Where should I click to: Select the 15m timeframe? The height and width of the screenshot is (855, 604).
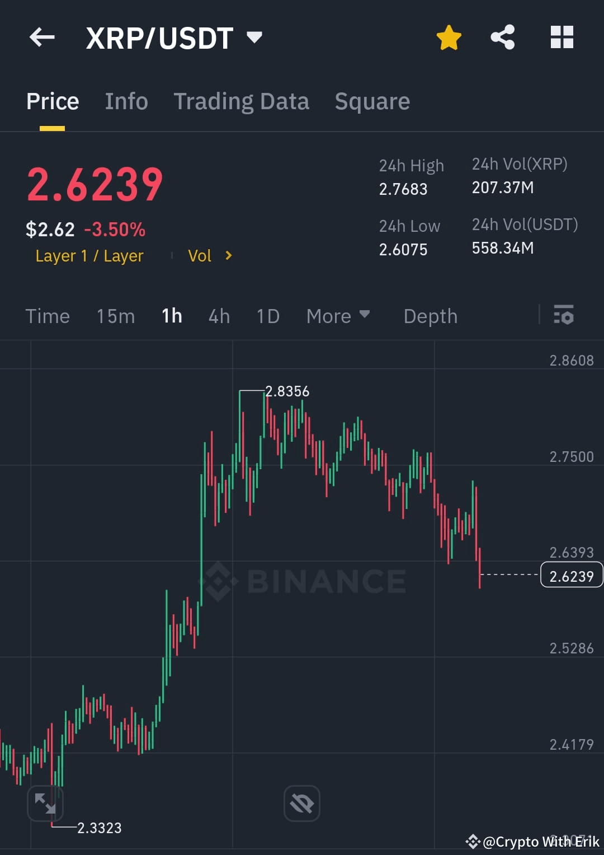(x=115, y=315)
